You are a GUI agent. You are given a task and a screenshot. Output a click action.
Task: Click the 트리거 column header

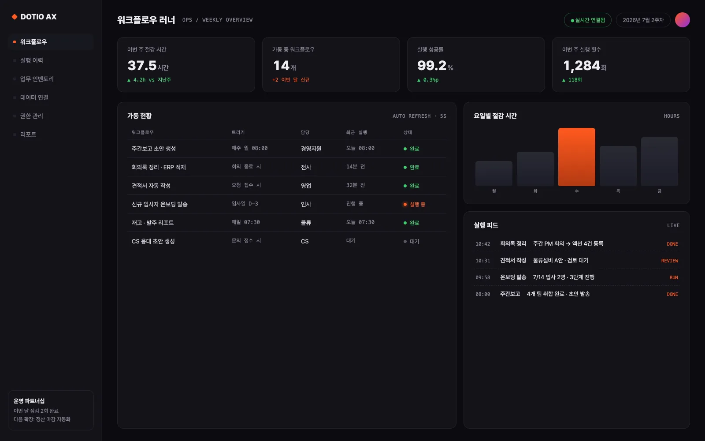tap(238, 132)
